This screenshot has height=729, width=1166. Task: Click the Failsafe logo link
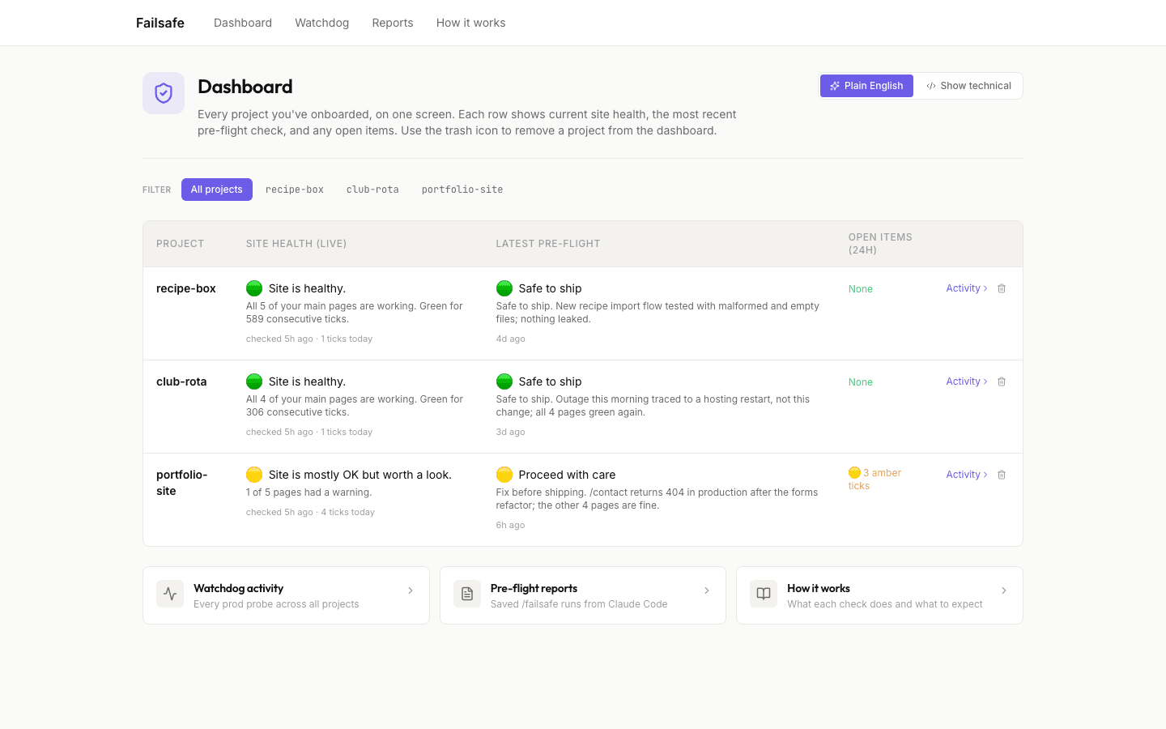(160, 23)
